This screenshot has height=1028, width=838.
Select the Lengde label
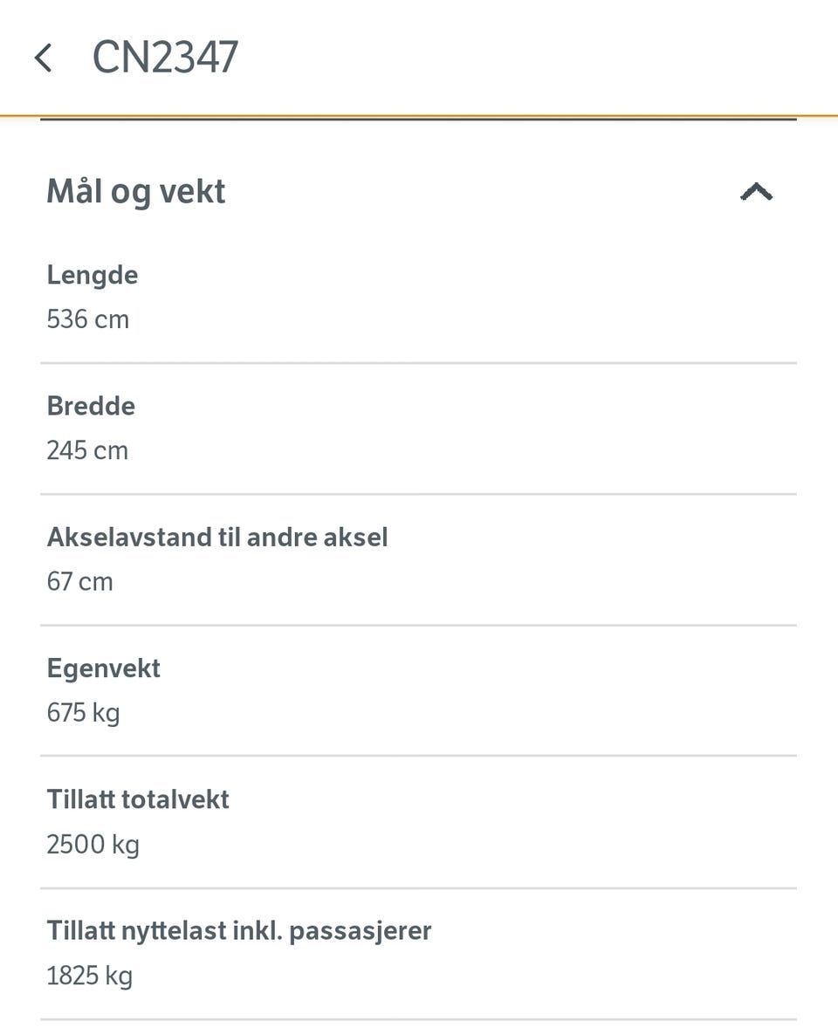coord(93,276)
